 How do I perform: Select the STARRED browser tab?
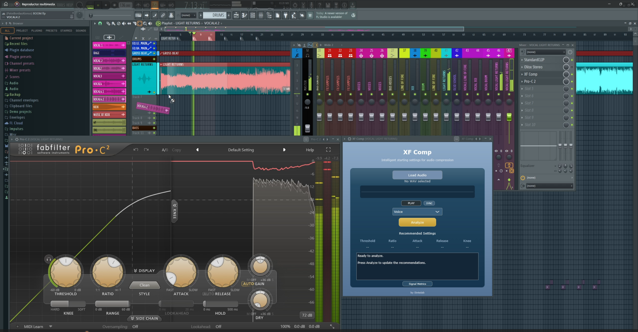(66, 30)
